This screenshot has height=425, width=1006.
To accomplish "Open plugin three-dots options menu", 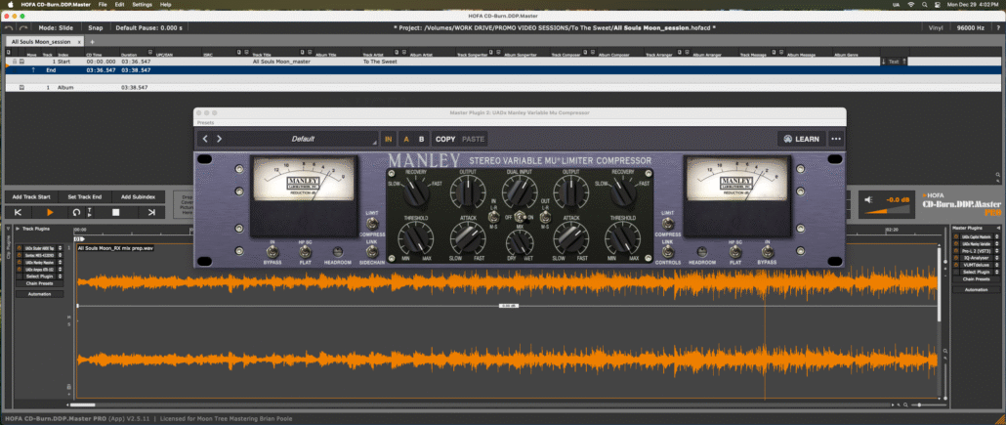I will pyautogui.click(x=836, y=139).
